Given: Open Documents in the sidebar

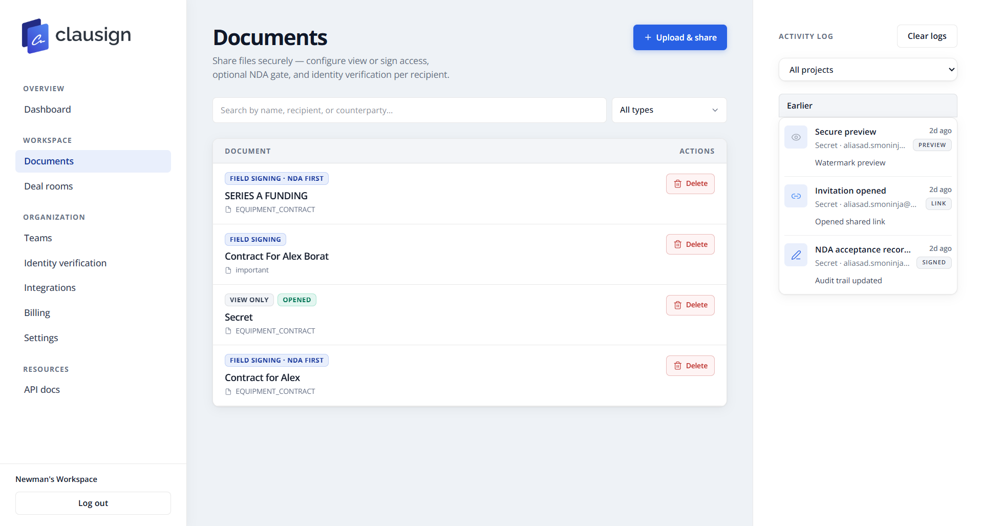Looking at the screenshot, I should (x=93, y=161).
